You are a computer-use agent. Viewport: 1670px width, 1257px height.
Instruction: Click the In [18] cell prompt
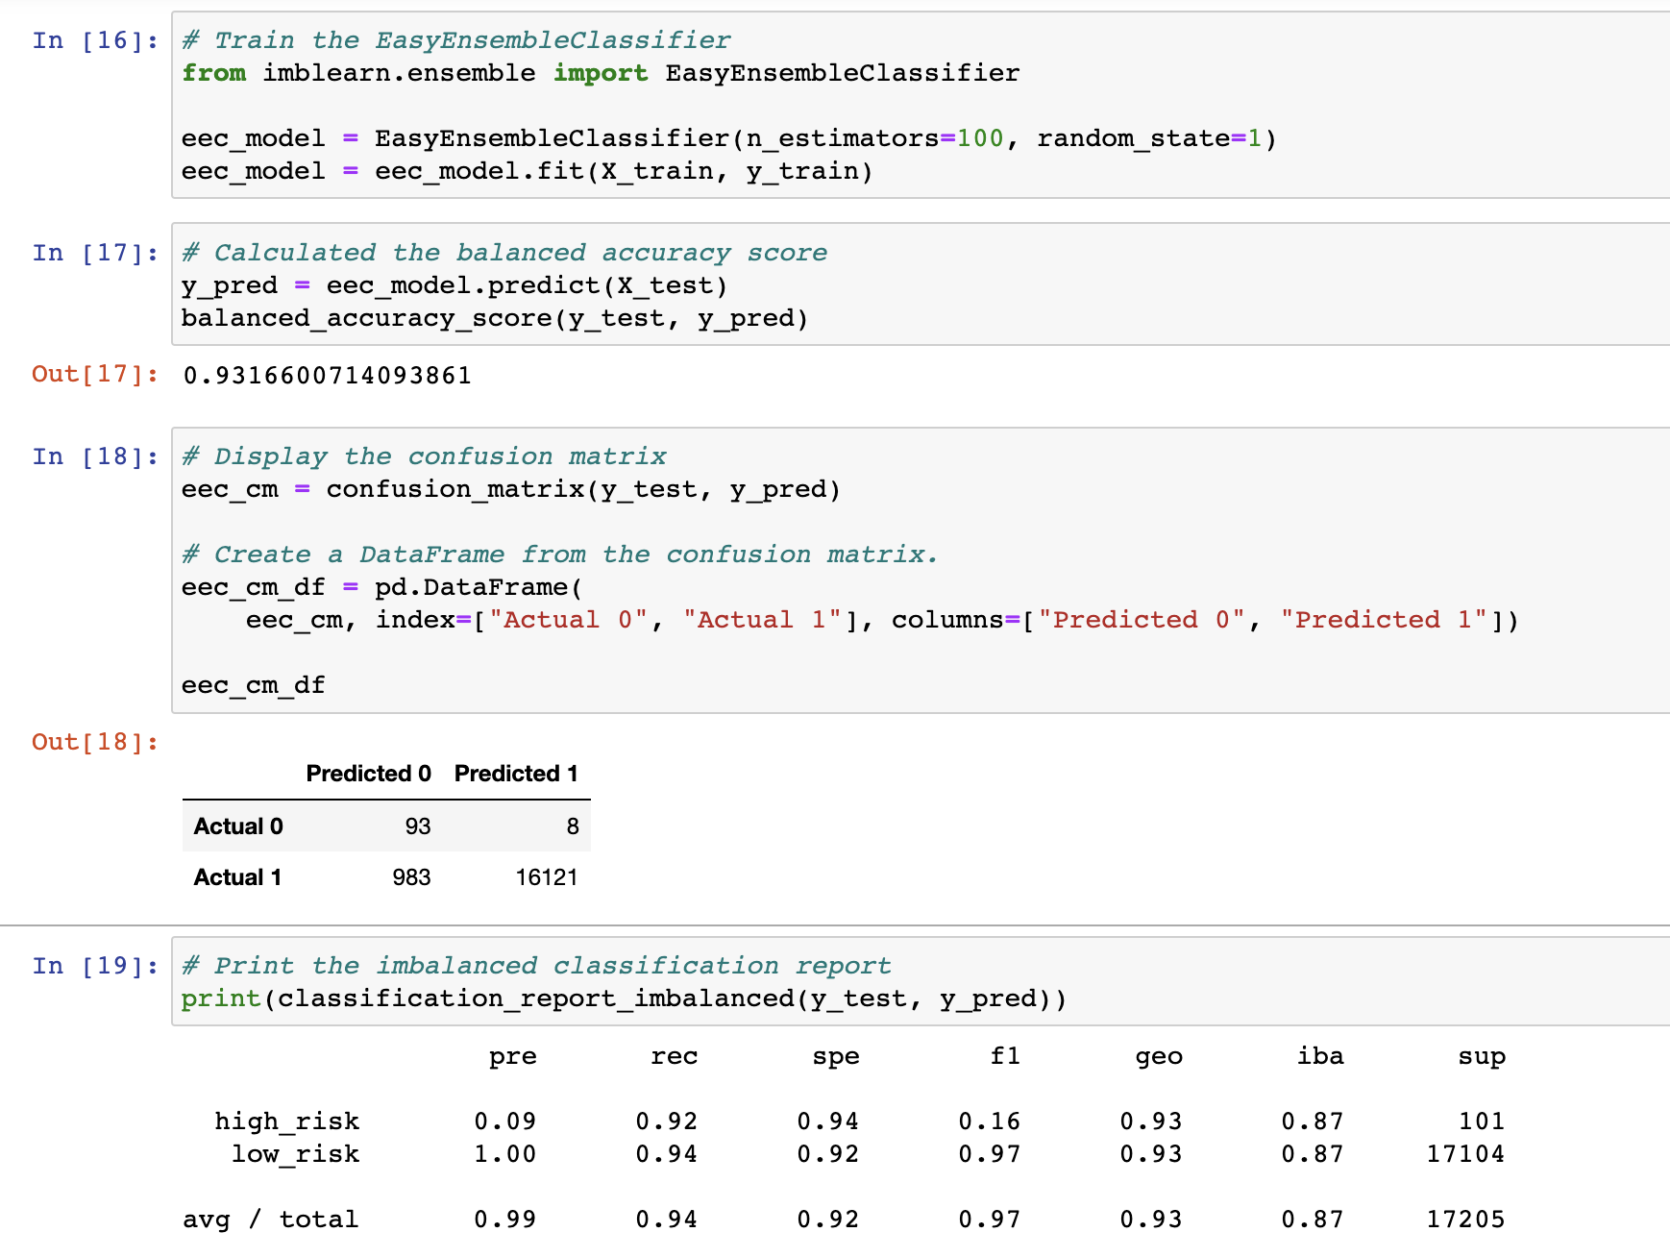[95, 456]
